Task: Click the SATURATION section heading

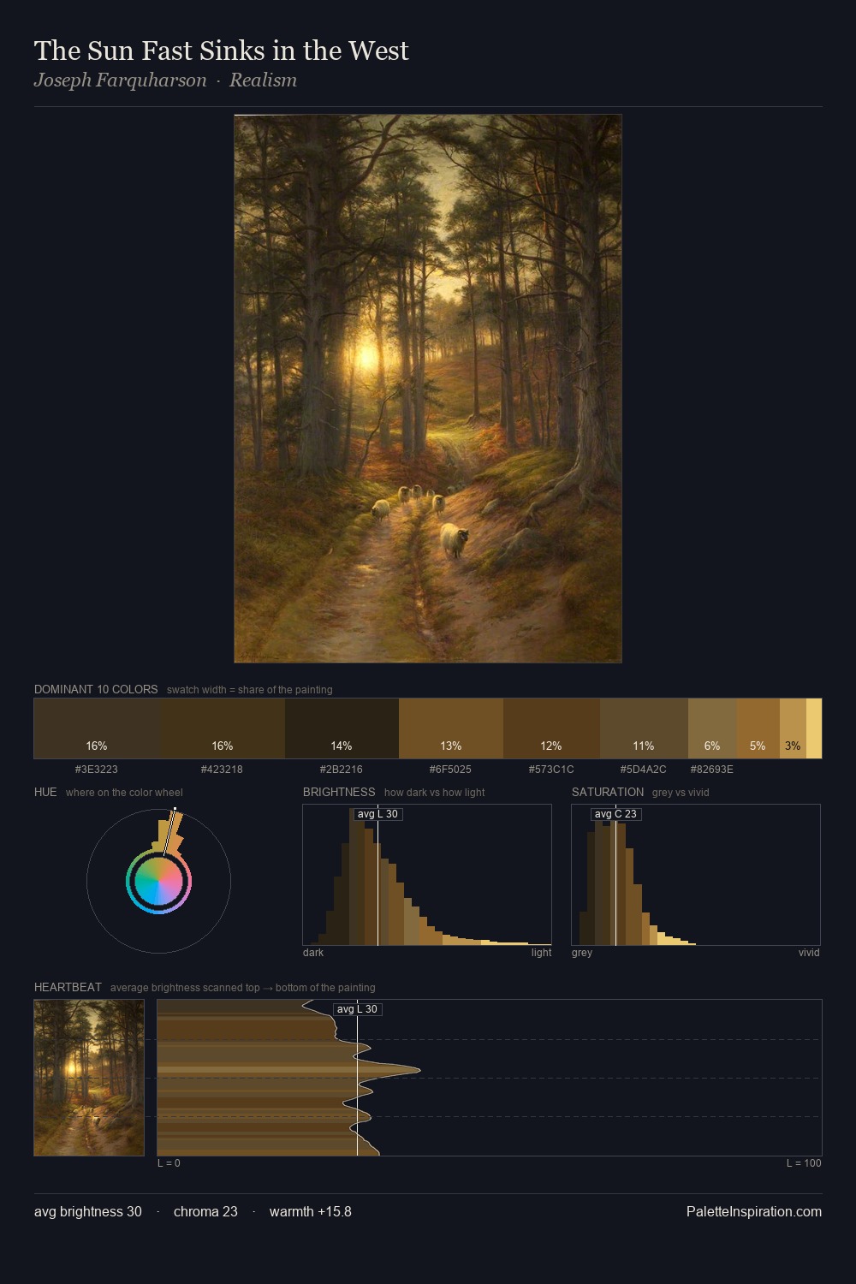Action: point(608,792)
